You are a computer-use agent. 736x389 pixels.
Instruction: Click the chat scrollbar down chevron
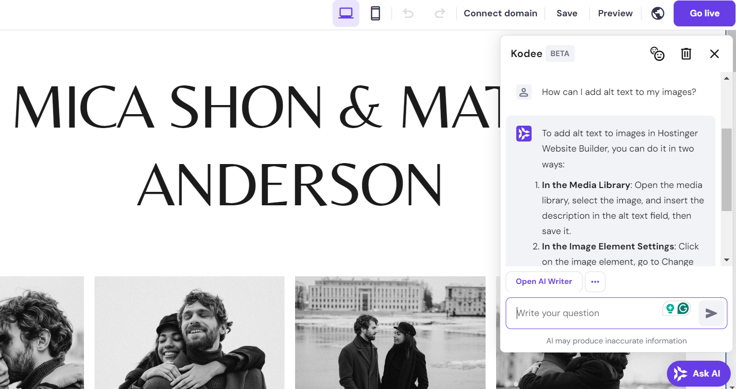pyautogui.click(x=726, y=259)
